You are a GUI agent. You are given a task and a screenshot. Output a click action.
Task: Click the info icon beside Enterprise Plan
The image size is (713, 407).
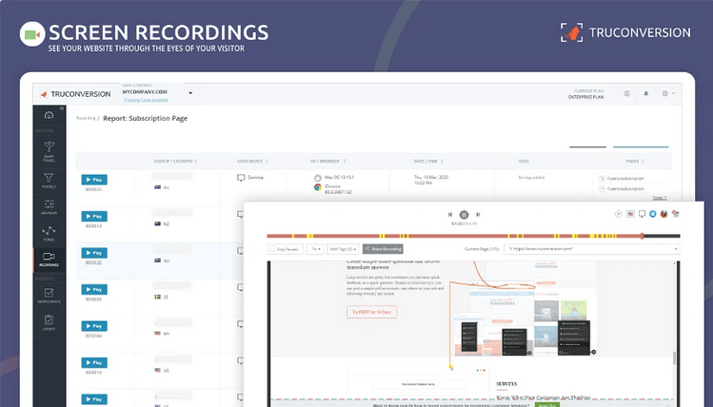point(626,93)
